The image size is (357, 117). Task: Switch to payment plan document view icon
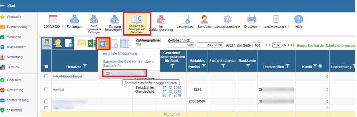69,43
